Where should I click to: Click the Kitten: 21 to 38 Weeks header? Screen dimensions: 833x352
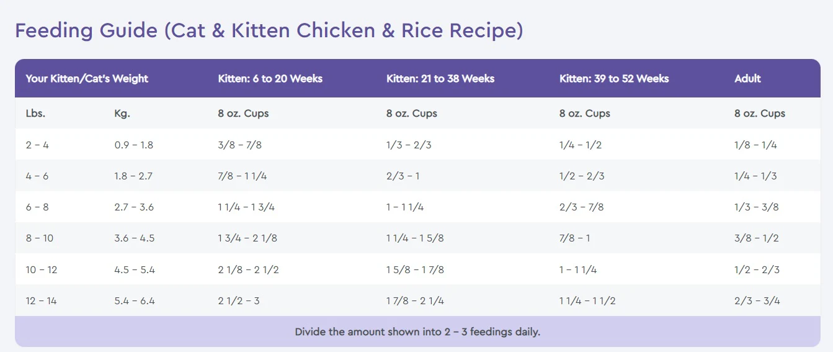440,78
